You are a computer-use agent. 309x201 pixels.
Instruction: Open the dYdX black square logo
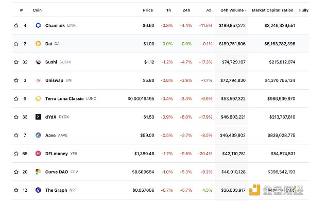[38, 117]
